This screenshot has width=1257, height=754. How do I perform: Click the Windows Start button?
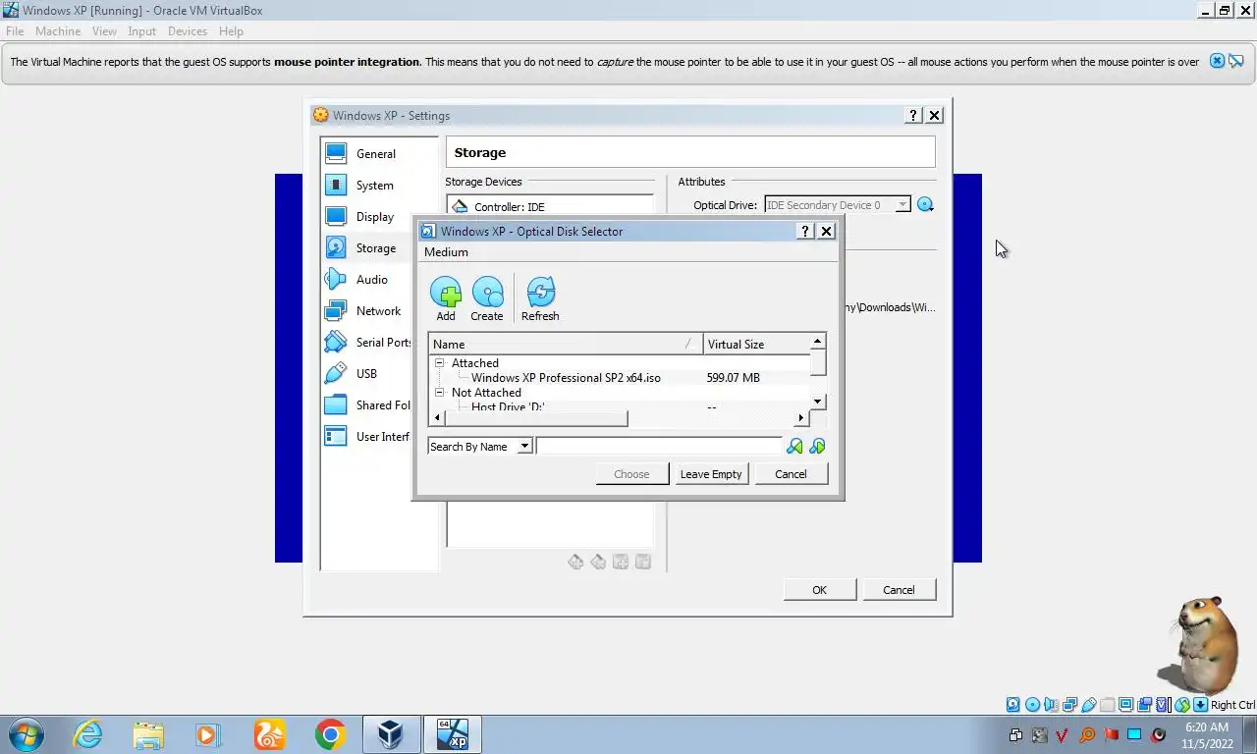point(26,734)
